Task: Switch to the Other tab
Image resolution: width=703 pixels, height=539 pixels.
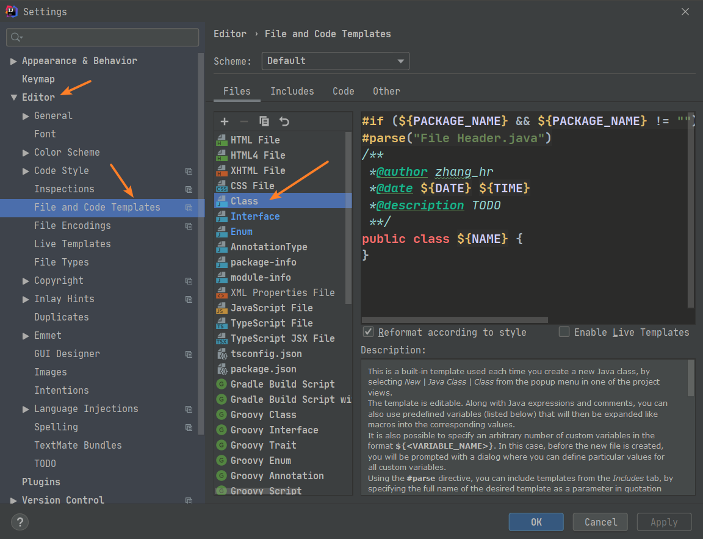Action: [x=386, y=92]
